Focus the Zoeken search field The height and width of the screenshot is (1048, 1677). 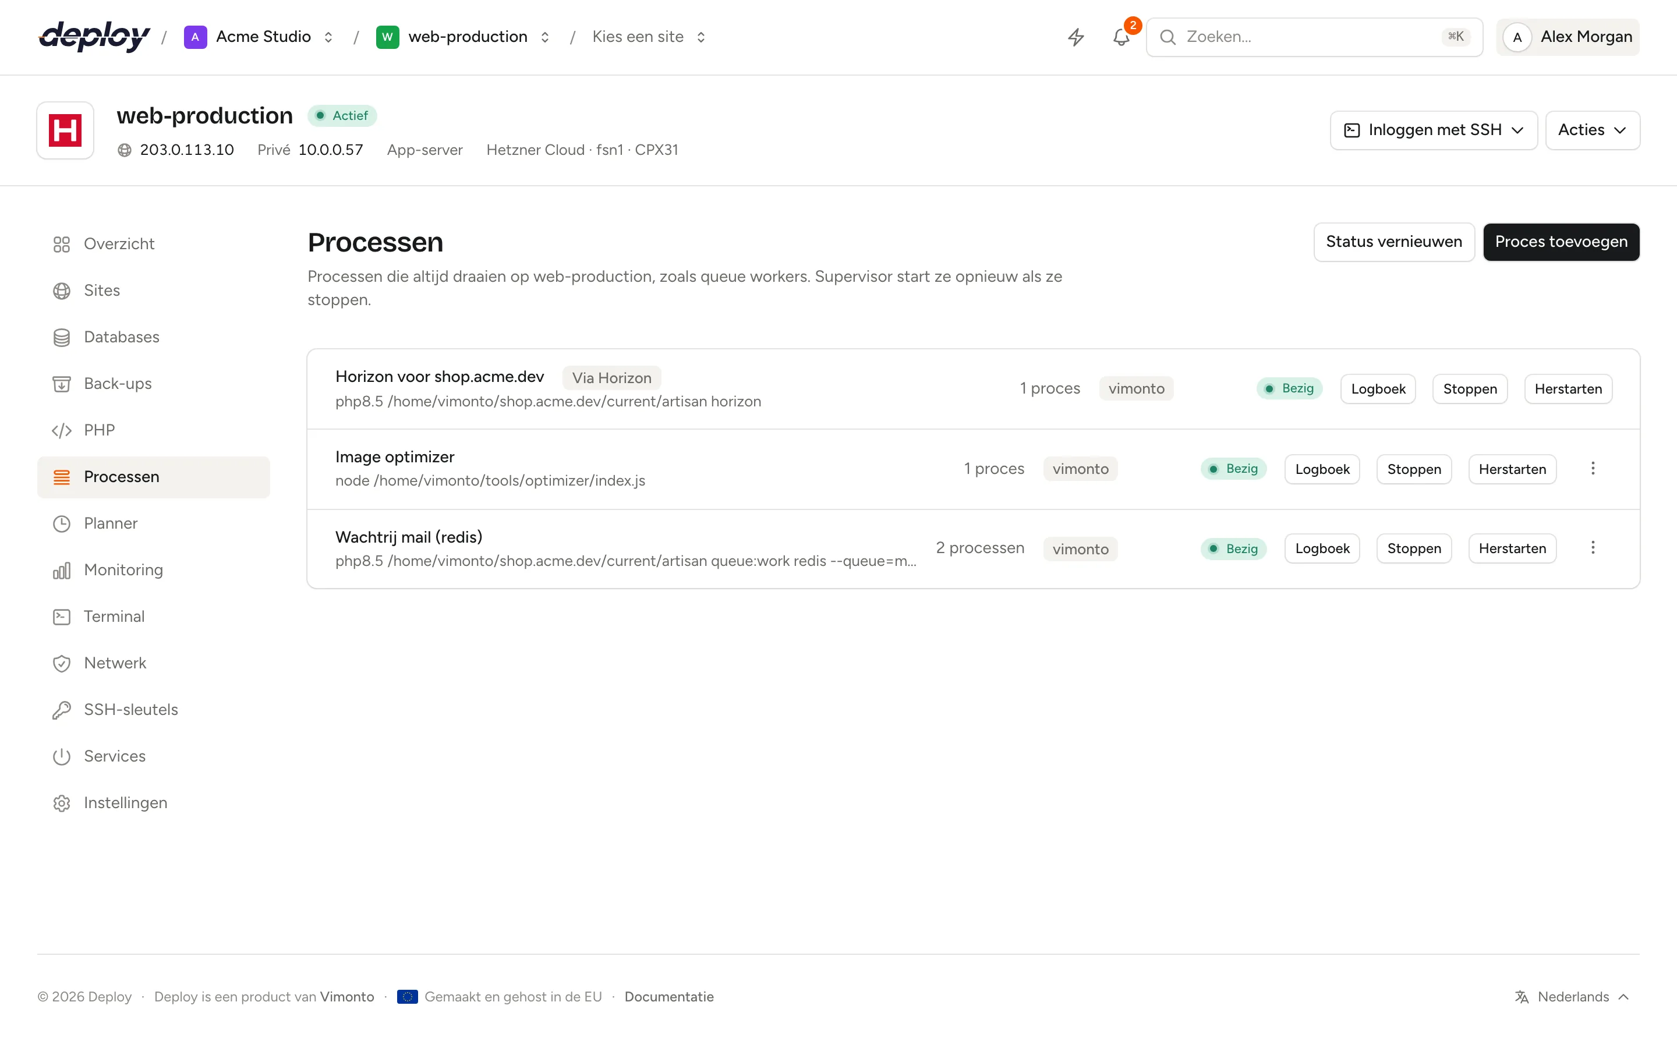click(x=1314, y=37)
